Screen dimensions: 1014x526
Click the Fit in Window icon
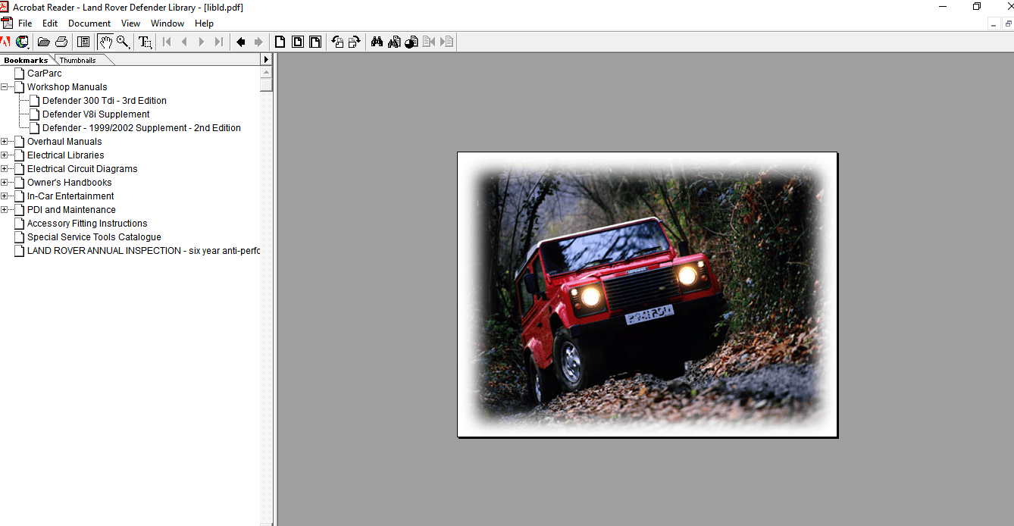[298, 42]
